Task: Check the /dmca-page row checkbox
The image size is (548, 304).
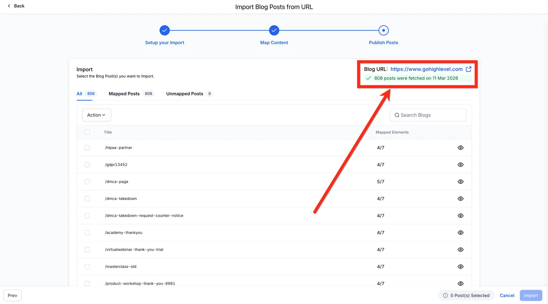Action: (x=87, y=182)
